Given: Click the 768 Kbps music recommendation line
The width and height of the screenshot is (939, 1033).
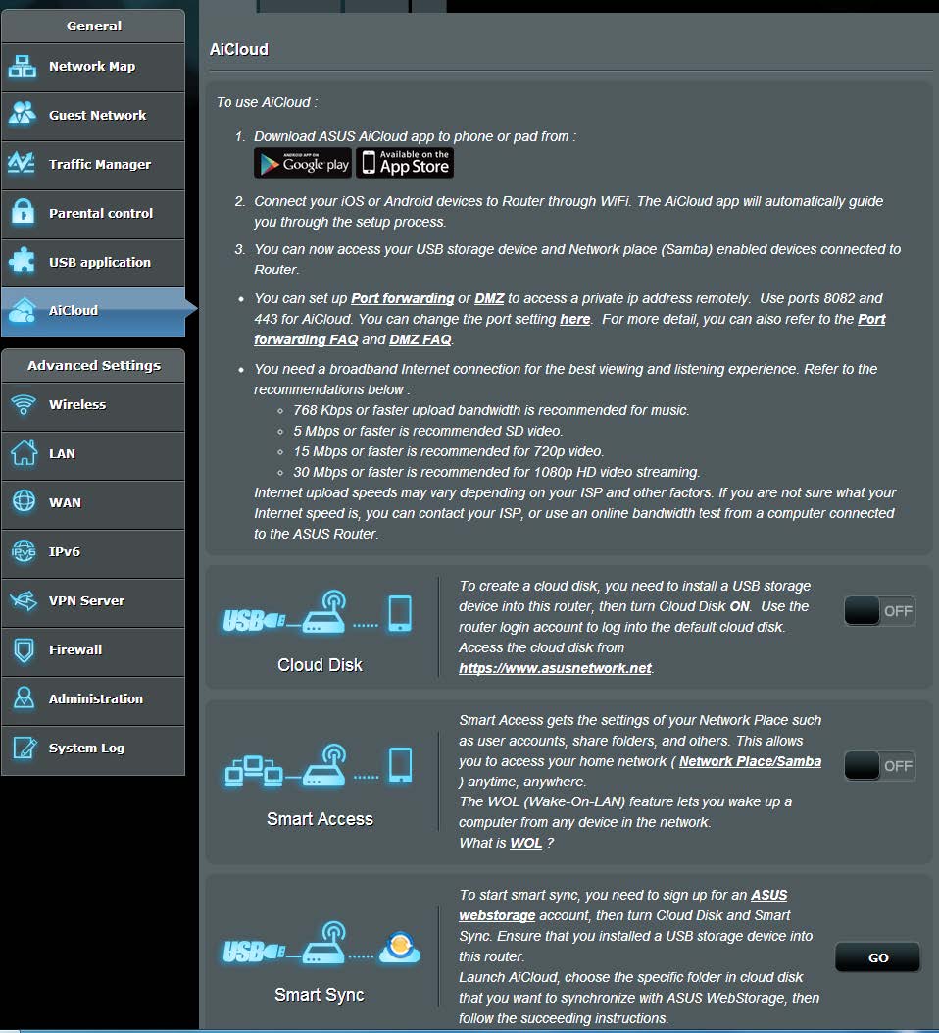Looking at the screenshot, I should [x=491, y=410].
